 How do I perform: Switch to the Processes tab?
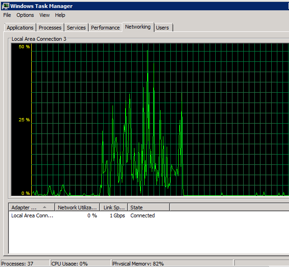pos(50,28)
